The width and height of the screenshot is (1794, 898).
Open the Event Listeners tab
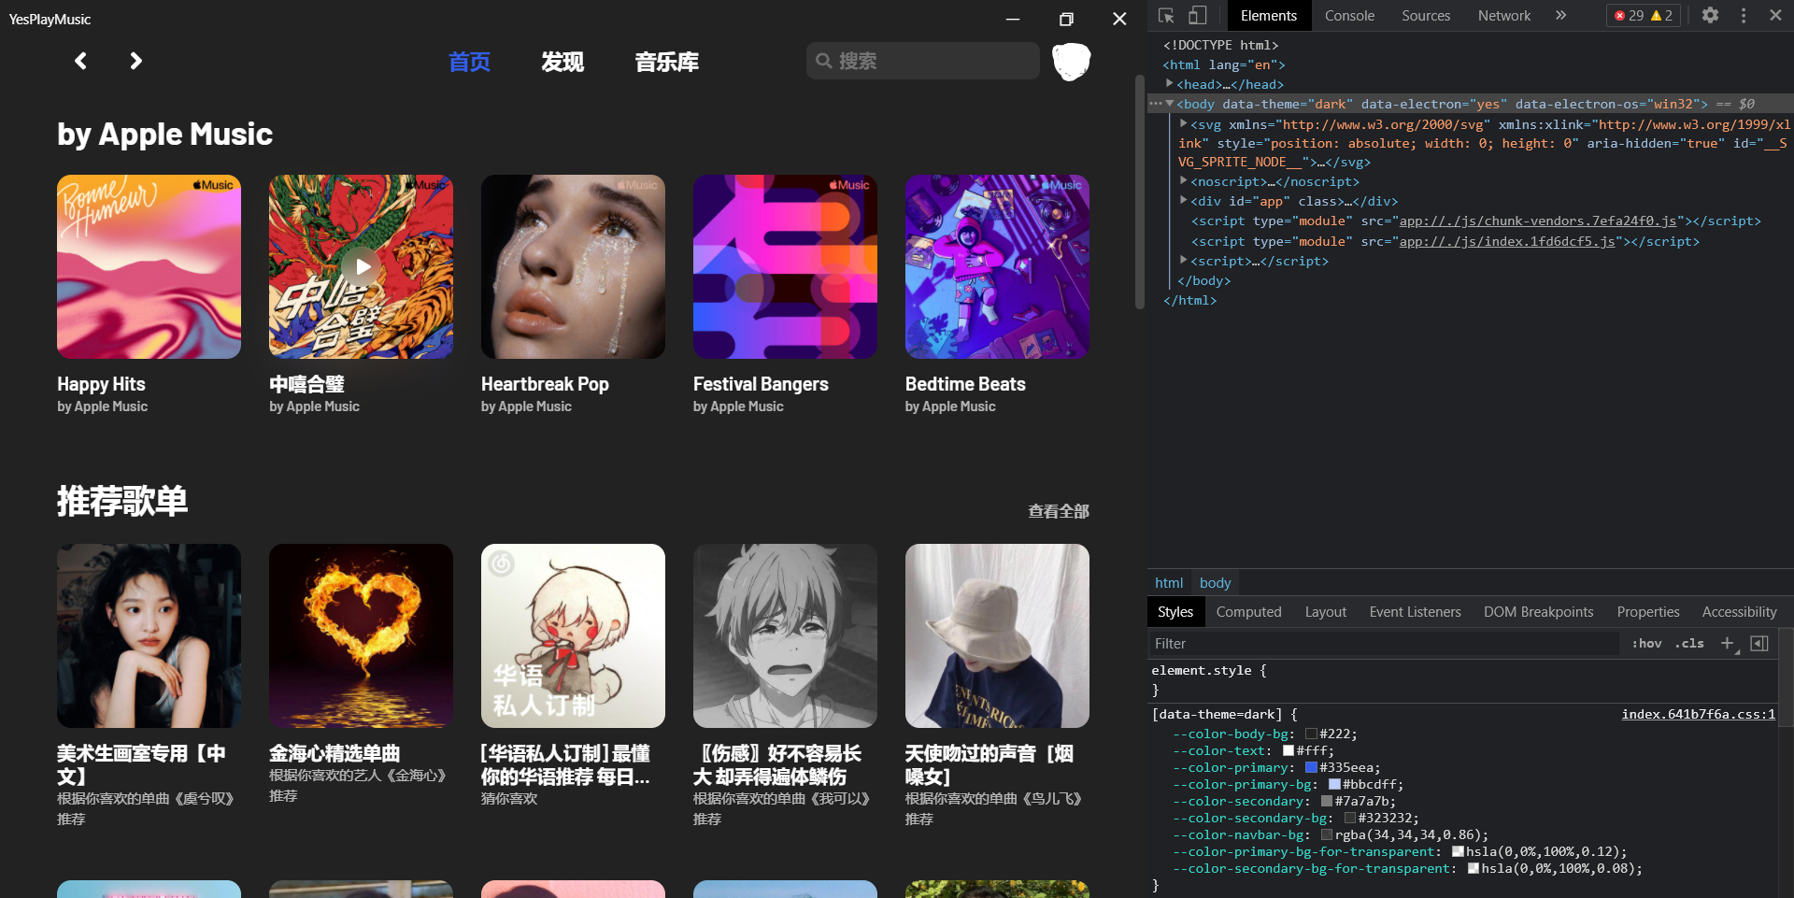(1415, 612)
